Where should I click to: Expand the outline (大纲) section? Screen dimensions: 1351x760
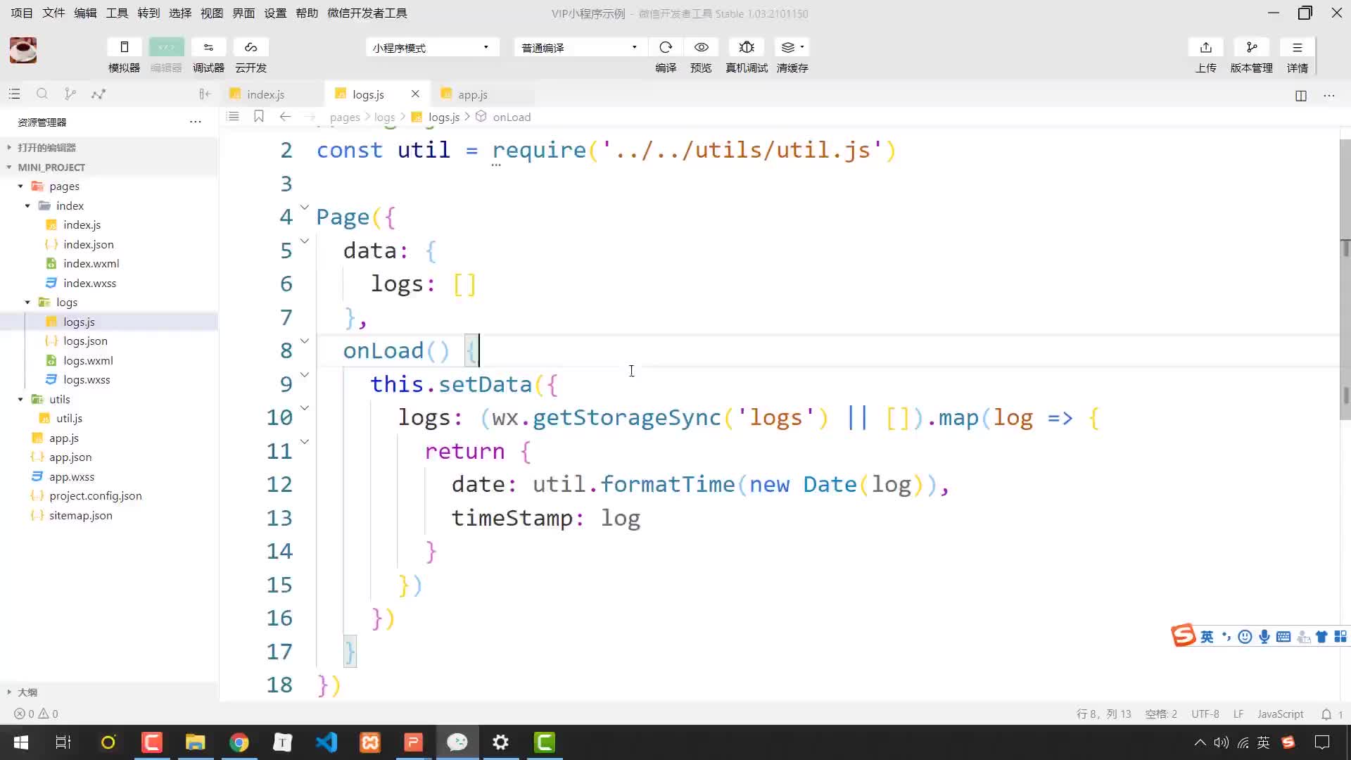(x=27, y=692)
